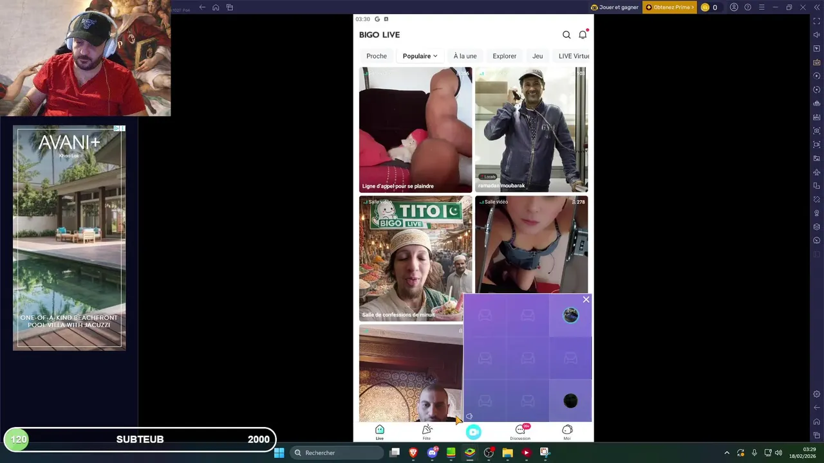Click the sidebar Android home icon at bottom
This screenshot has height=463, width=824.
tap(817, 422)
